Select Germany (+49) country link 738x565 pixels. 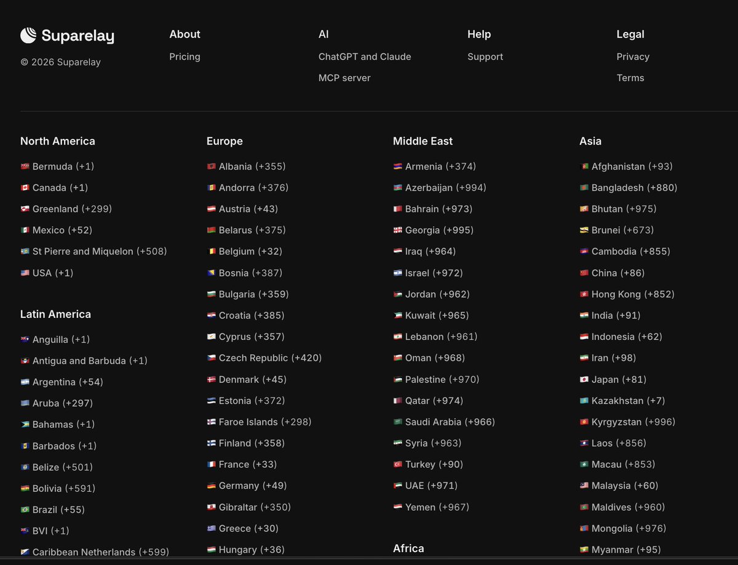[x=247, y=486]
